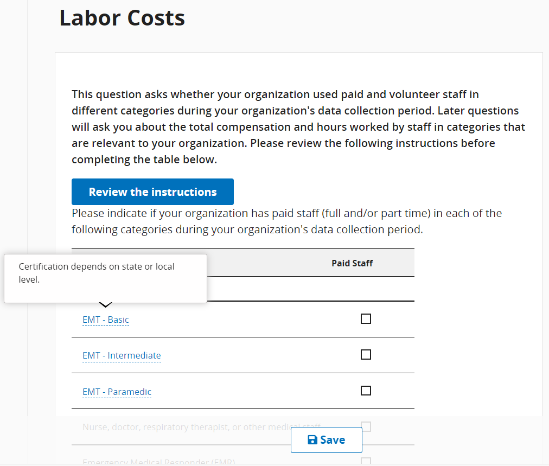Open the EMT - Intermediate definition link

tap(122, 356)
